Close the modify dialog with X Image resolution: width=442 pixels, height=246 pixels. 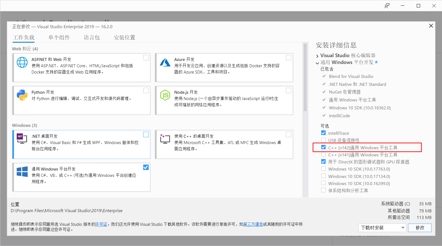431,26
